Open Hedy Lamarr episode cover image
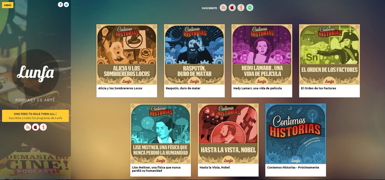The image size is (385, 180). (262, 54)
